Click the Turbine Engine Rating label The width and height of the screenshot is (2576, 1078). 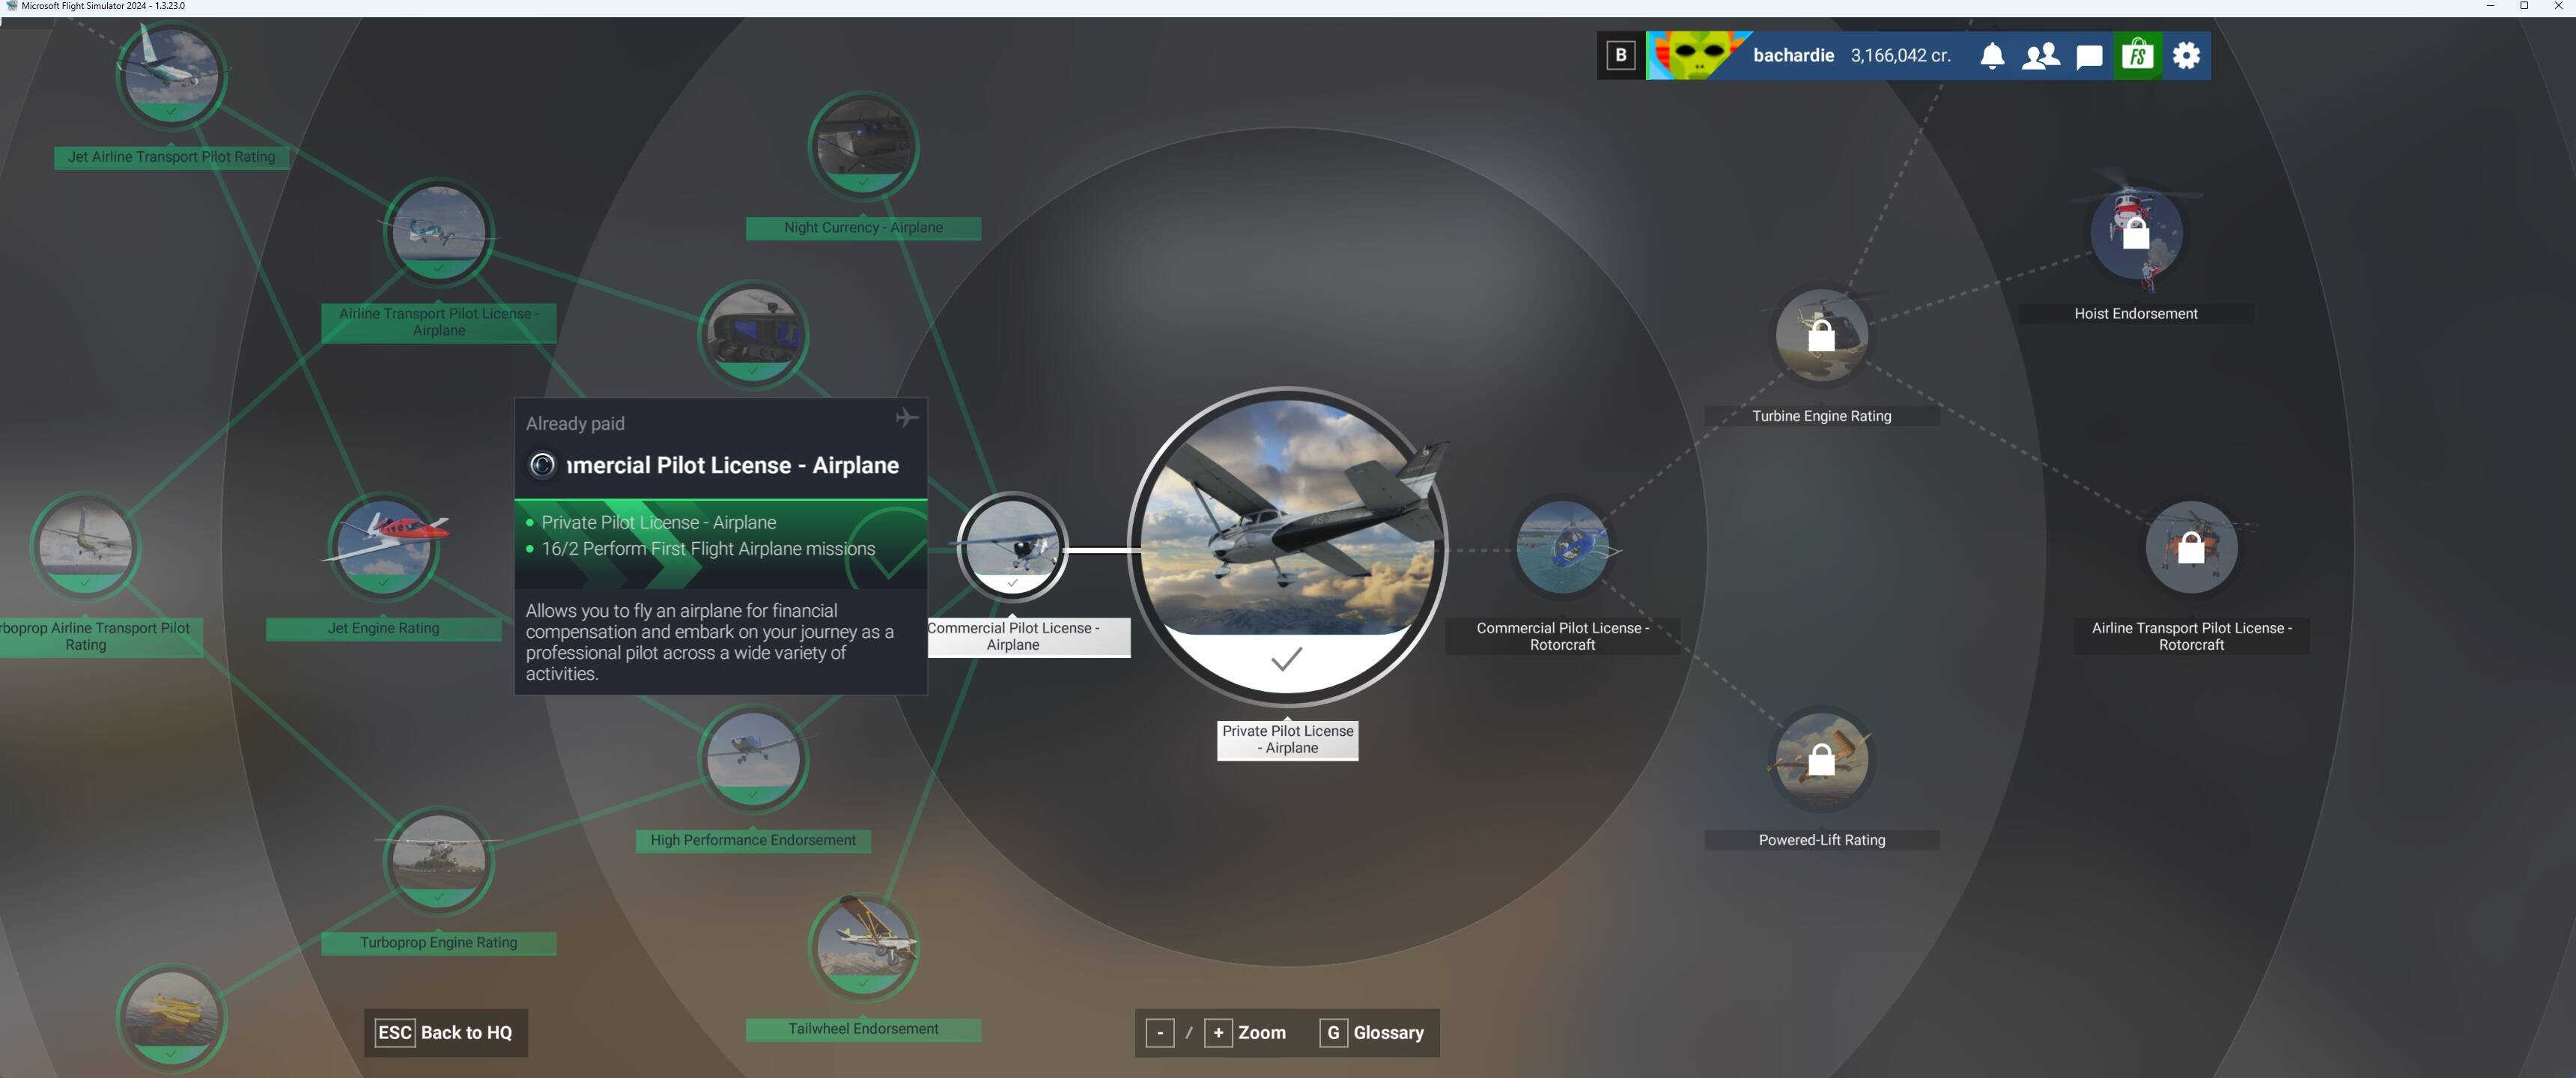pos(1821,416)
